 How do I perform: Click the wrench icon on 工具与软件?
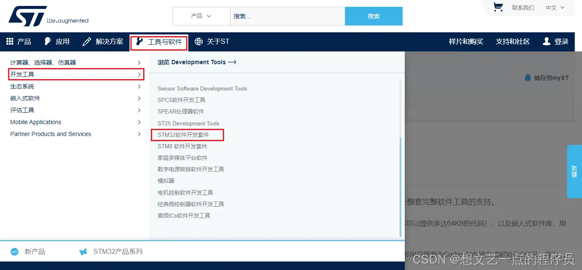point(139,42)
